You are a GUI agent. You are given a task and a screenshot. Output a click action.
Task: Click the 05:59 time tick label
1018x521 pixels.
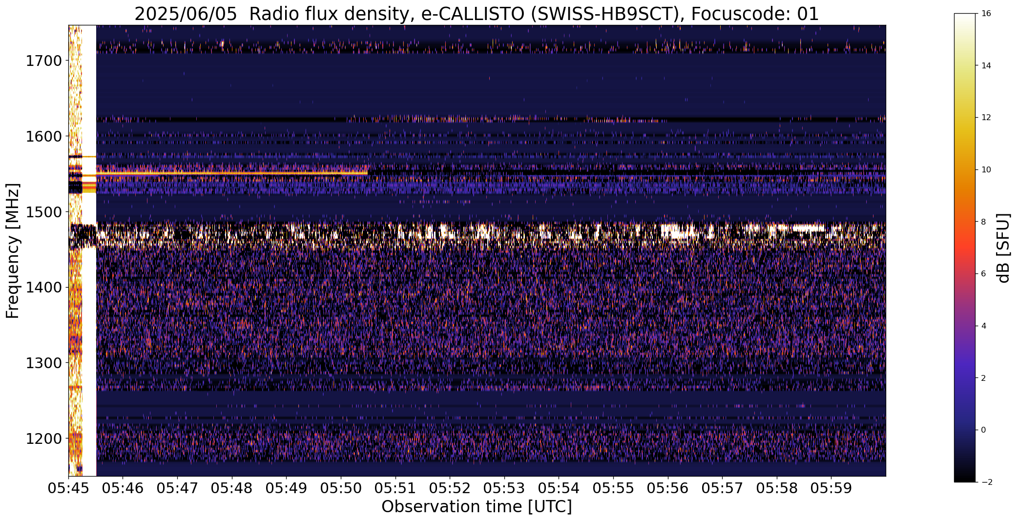[831, 488]
